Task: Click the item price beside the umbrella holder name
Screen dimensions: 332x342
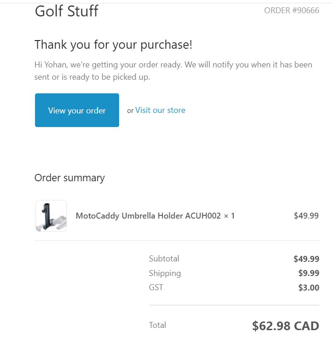Action: (x=306, y=215)
